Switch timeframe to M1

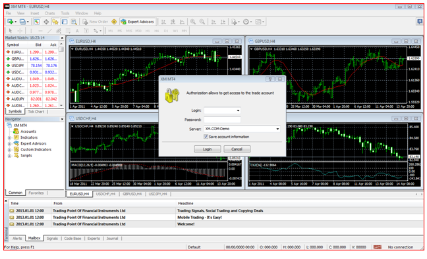[110, 31]
